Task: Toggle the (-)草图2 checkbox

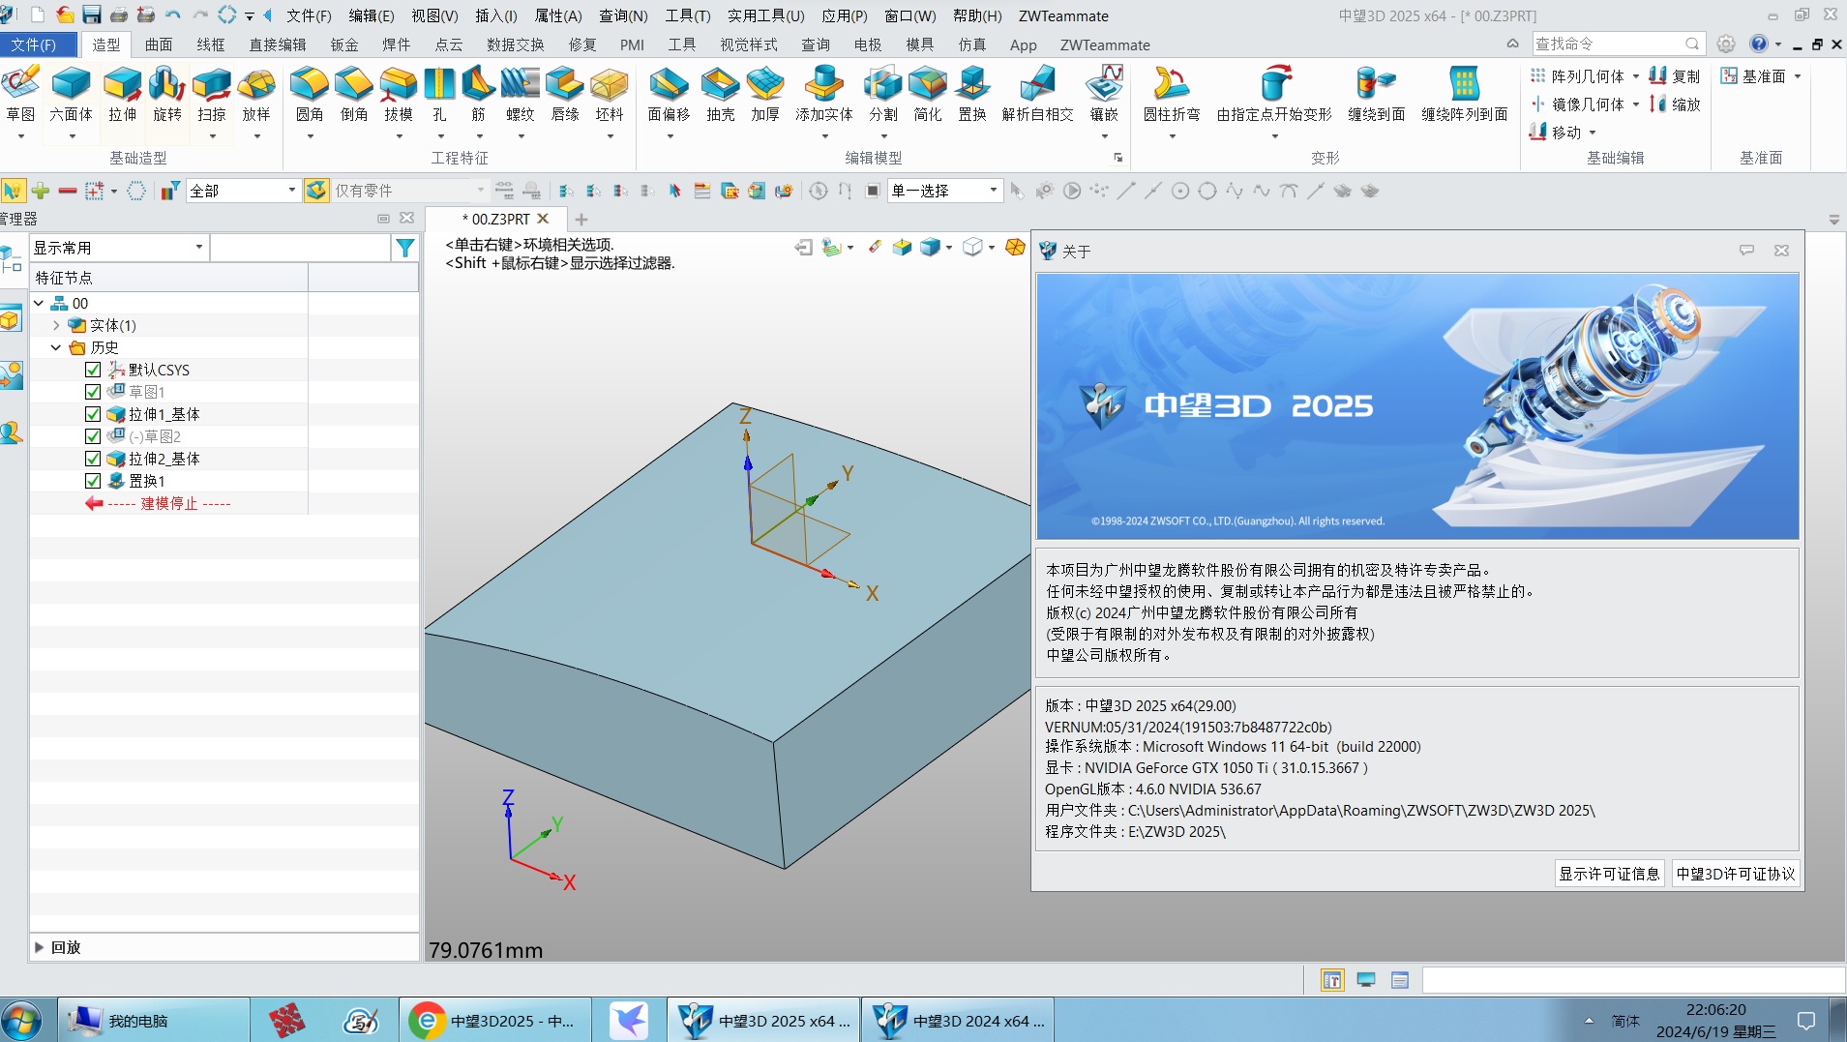Action: point(93,436)
